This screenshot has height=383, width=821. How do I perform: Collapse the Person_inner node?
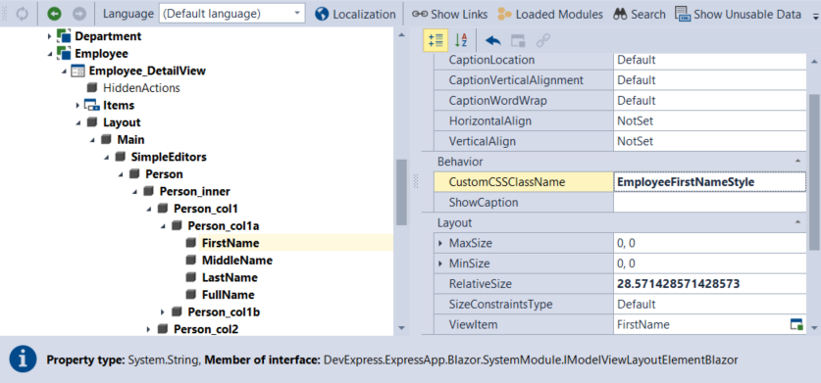click(x=134, y=192)
